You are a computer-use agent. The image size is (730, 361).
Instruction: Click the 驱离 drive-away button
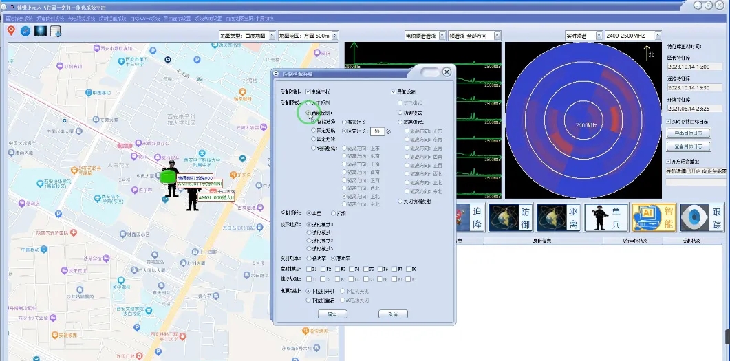click(558, 218)
